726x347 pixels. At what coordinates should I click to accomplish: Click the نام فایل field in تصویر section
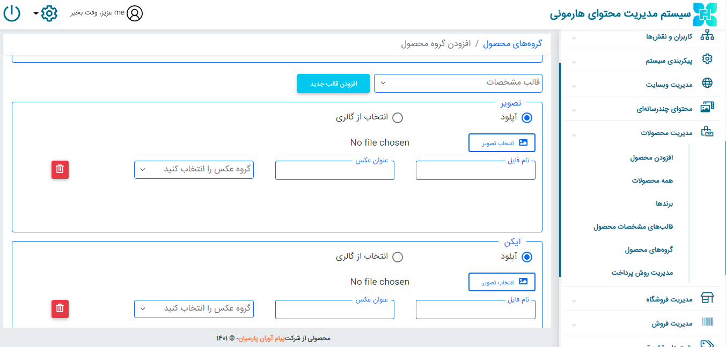click(475, 171)
